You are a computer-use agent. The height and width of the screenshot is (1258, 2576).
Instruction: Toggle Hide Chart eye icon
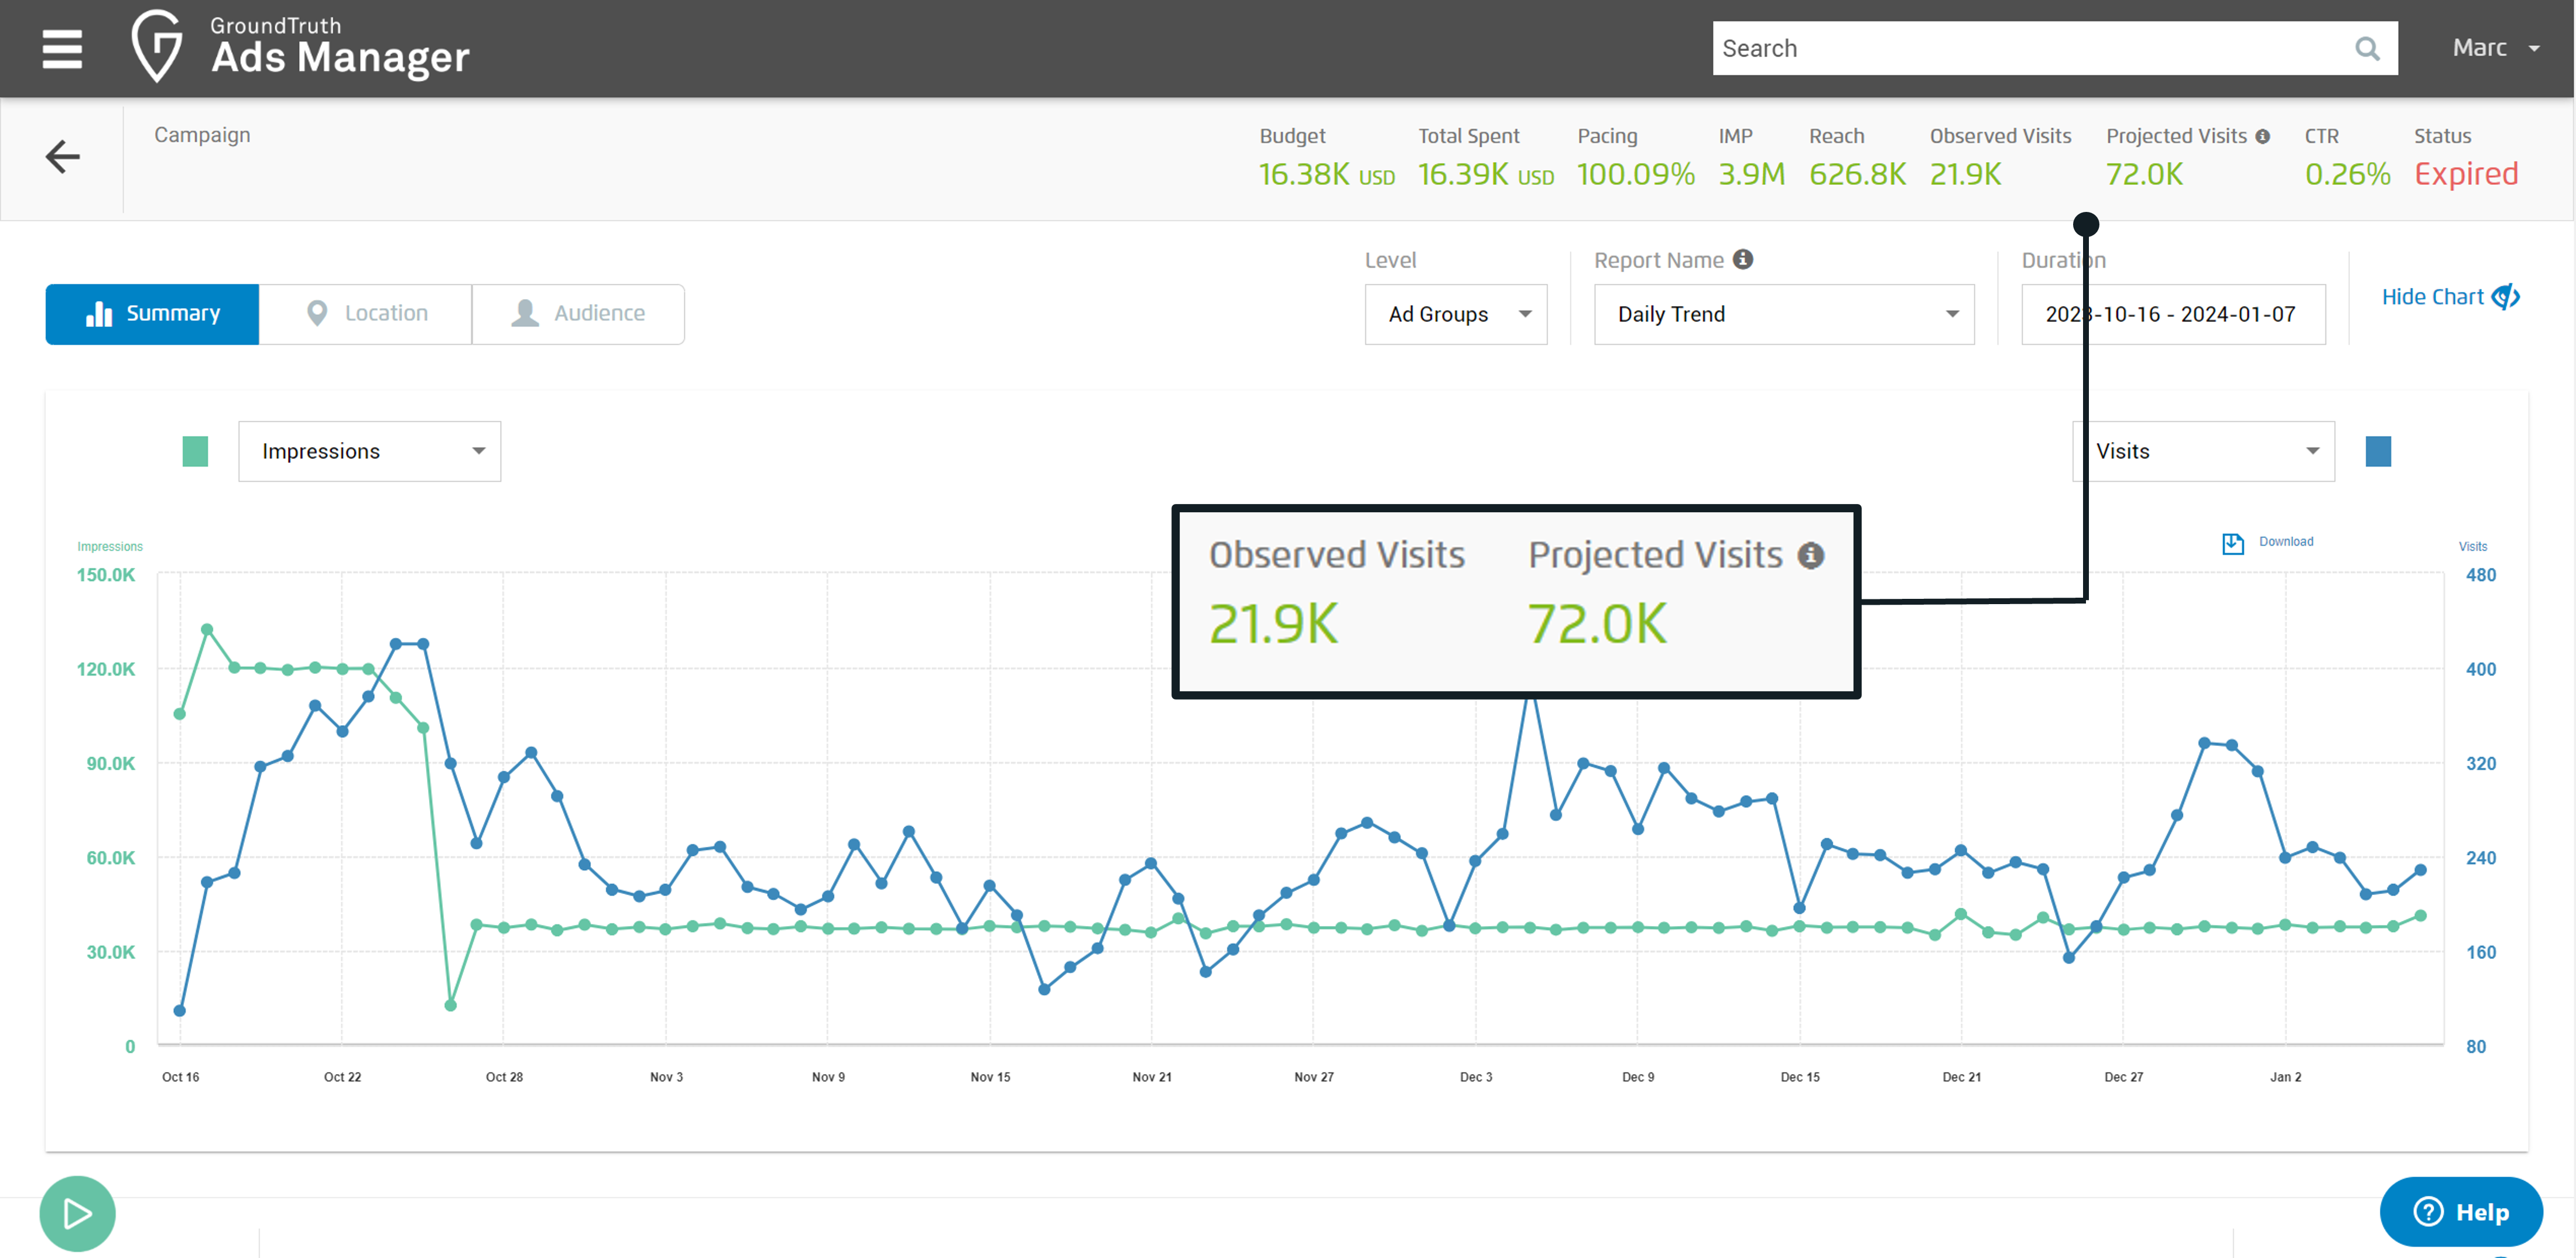click(2505, 297)
